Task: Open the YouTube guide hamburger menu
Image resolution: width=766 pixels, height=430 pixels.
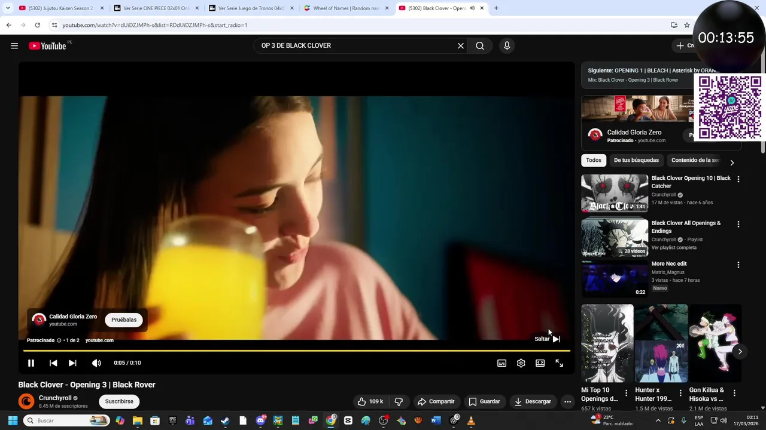Action: 14,46
